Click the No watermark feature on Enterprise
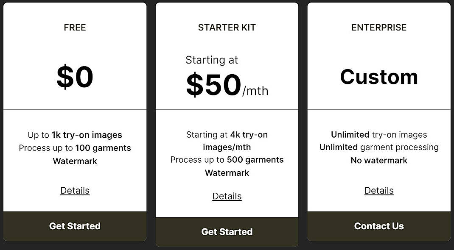 pos(378,160)
